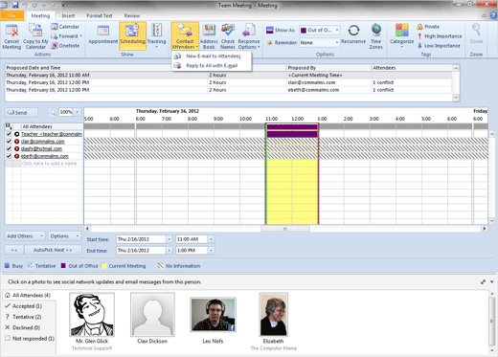Viewport: 498px width, 357px height.
Task: Click the Save icon in title bar
Action: (15, 5)
